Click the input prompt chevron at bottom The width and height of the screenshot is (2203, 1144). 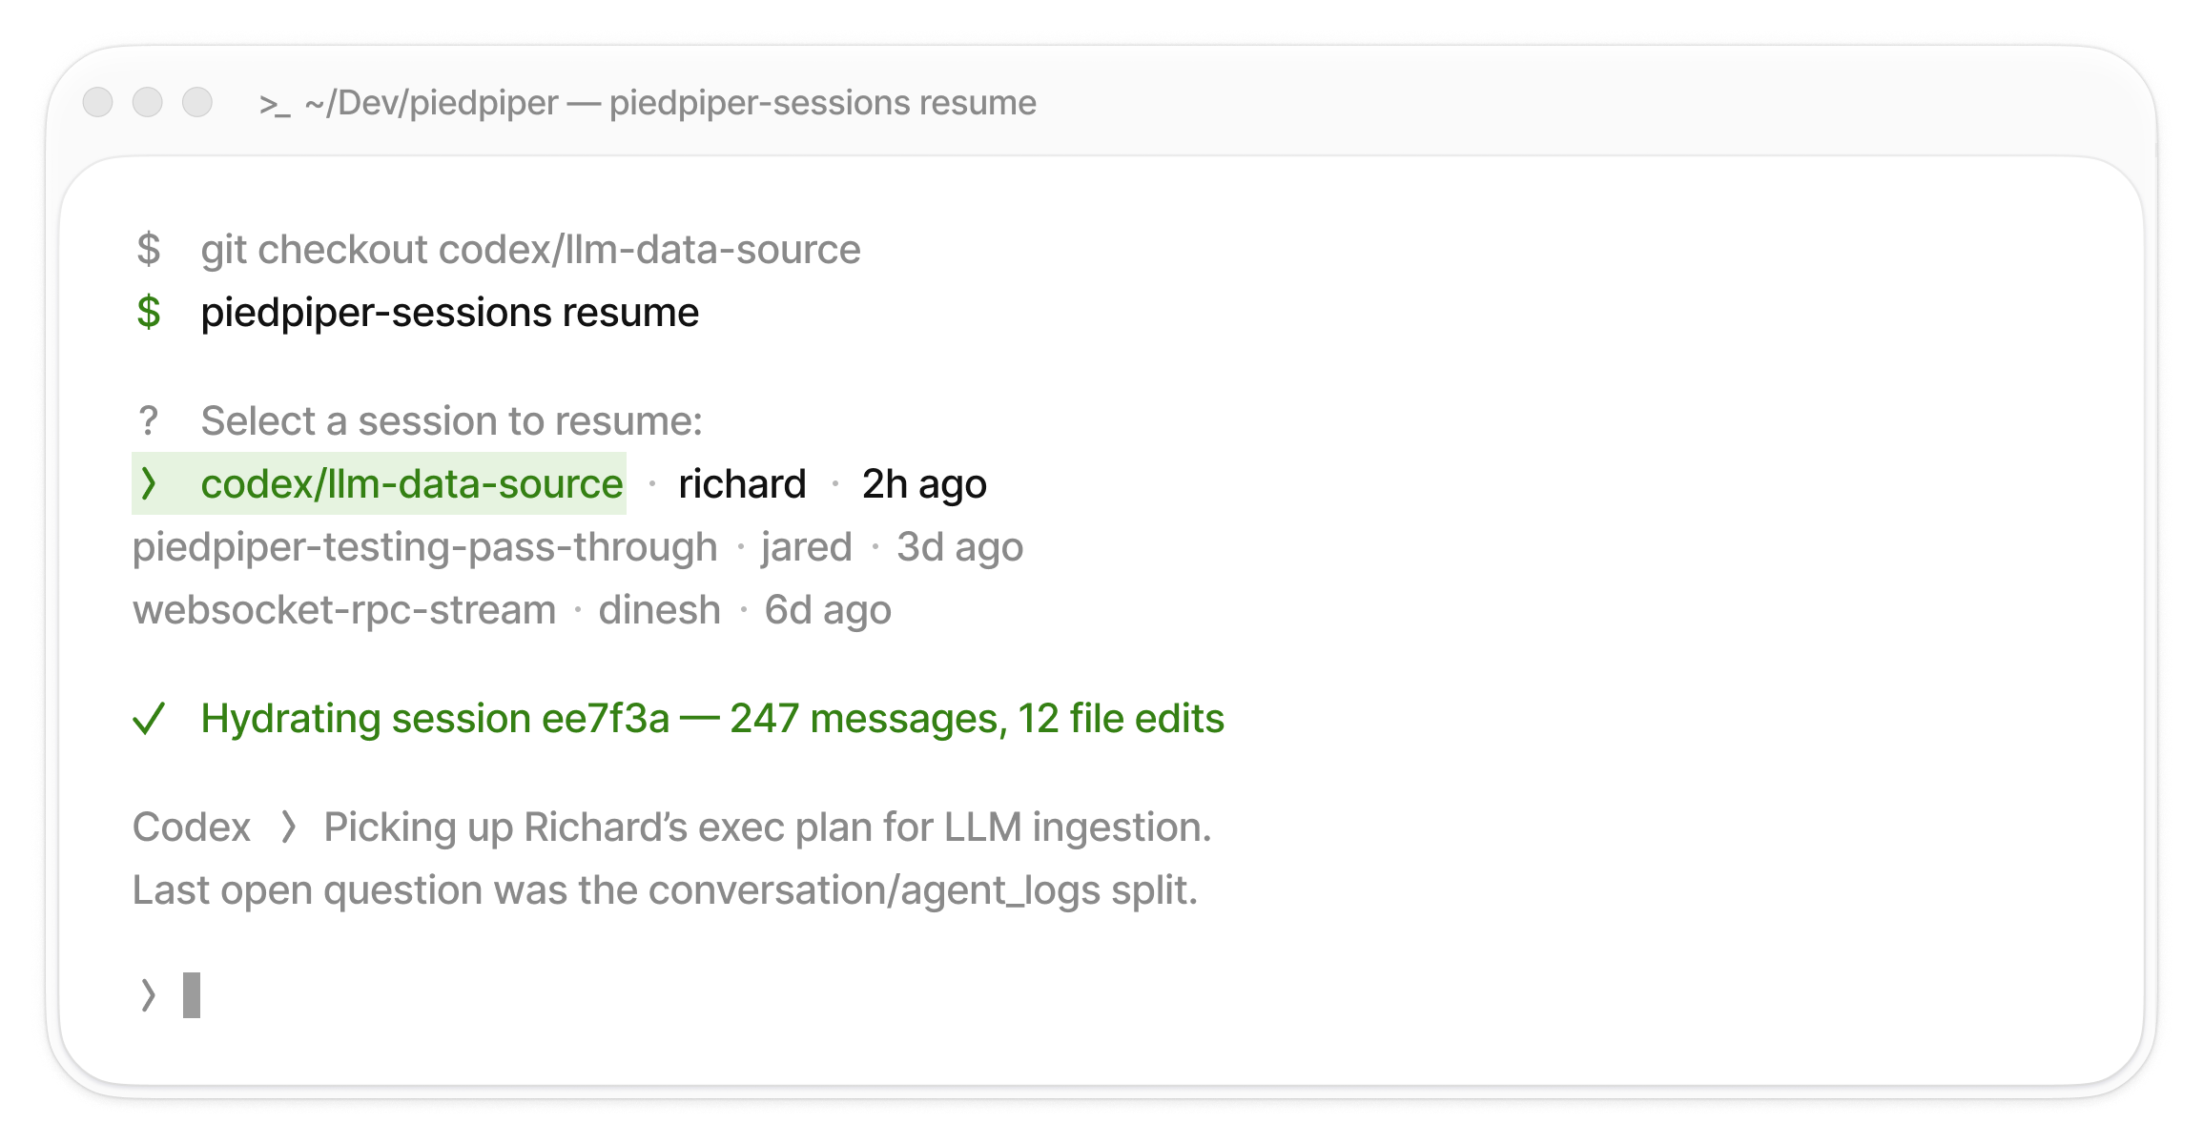[148, 995]
